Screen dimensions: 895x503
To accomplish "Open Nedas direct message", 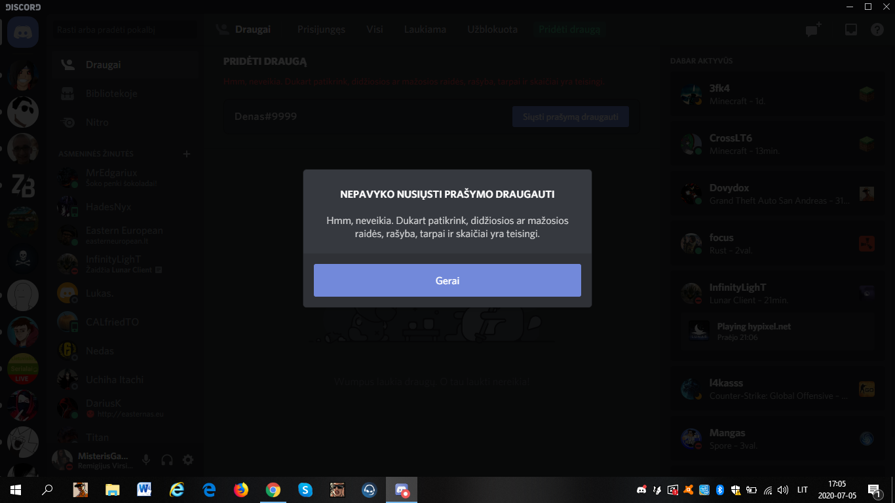I will click(x=125, y=350).
